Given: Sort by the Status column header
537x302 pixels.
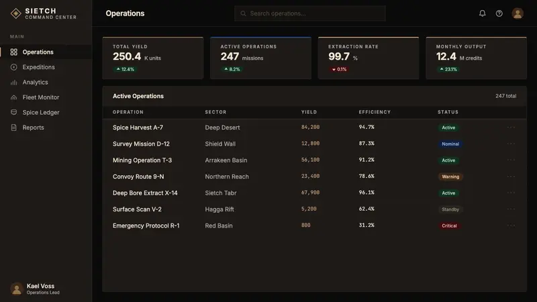Looking at the screenshot, I should pos(448,112).
